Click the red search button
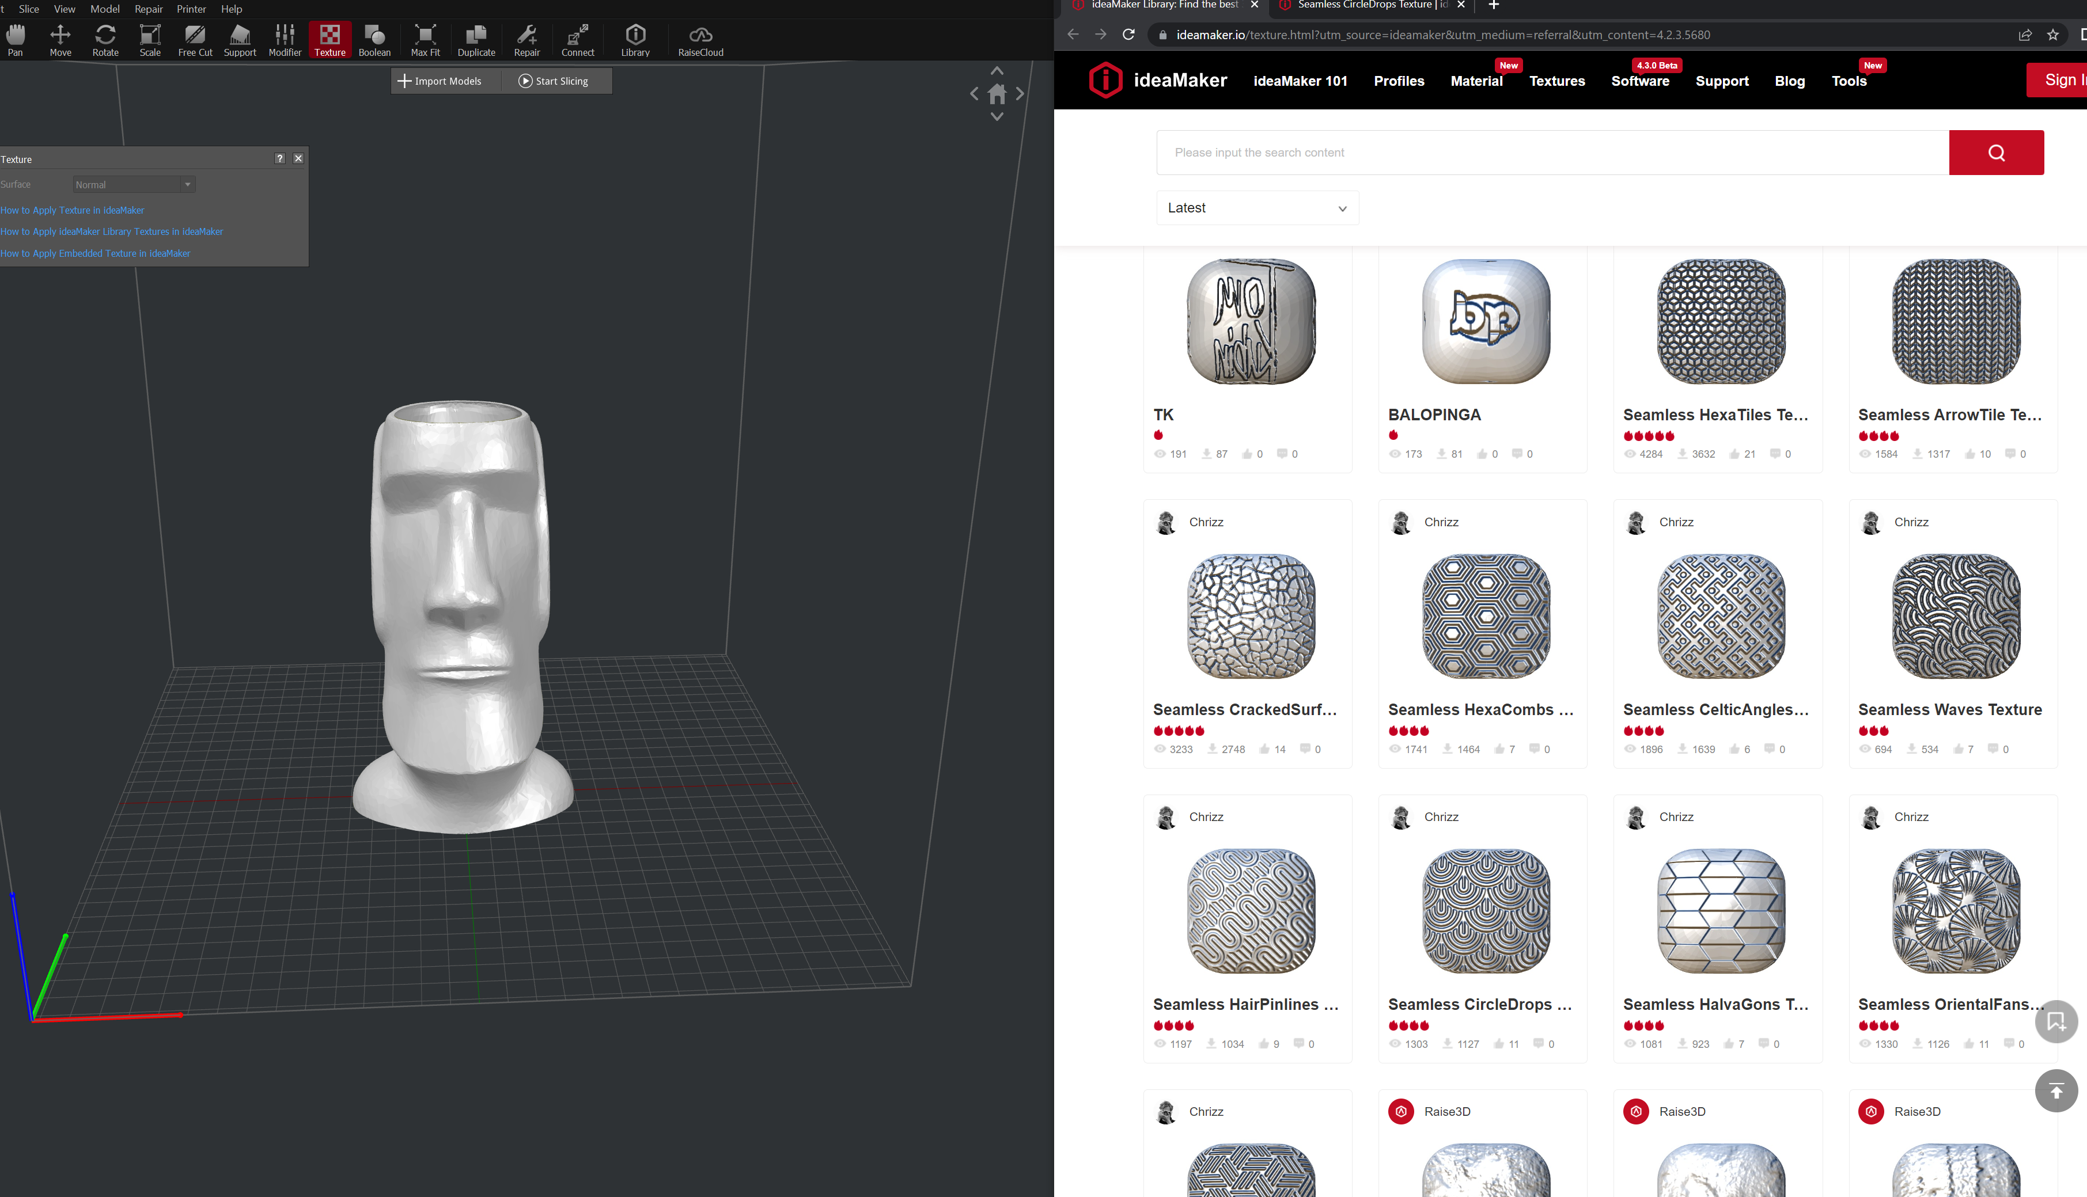Screen dimensions: 2087x1197 coord(1996,152)
